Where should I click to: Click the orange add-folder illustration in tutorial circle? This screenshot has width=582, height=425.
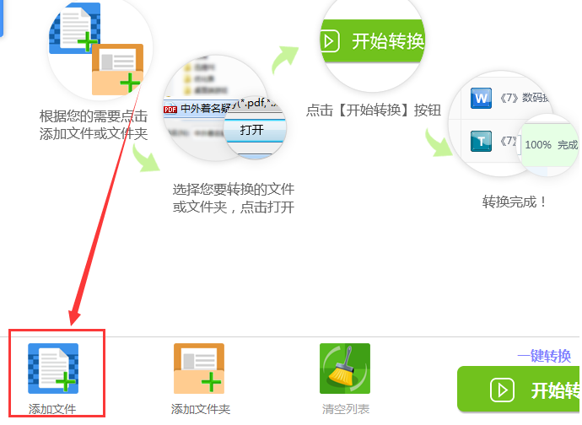point(117,69)
